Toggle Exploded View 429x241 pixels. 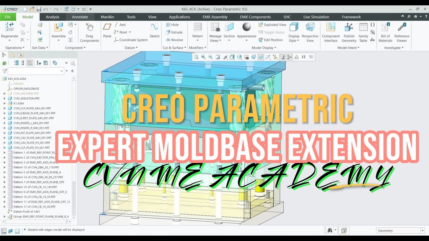pos(272,25)
